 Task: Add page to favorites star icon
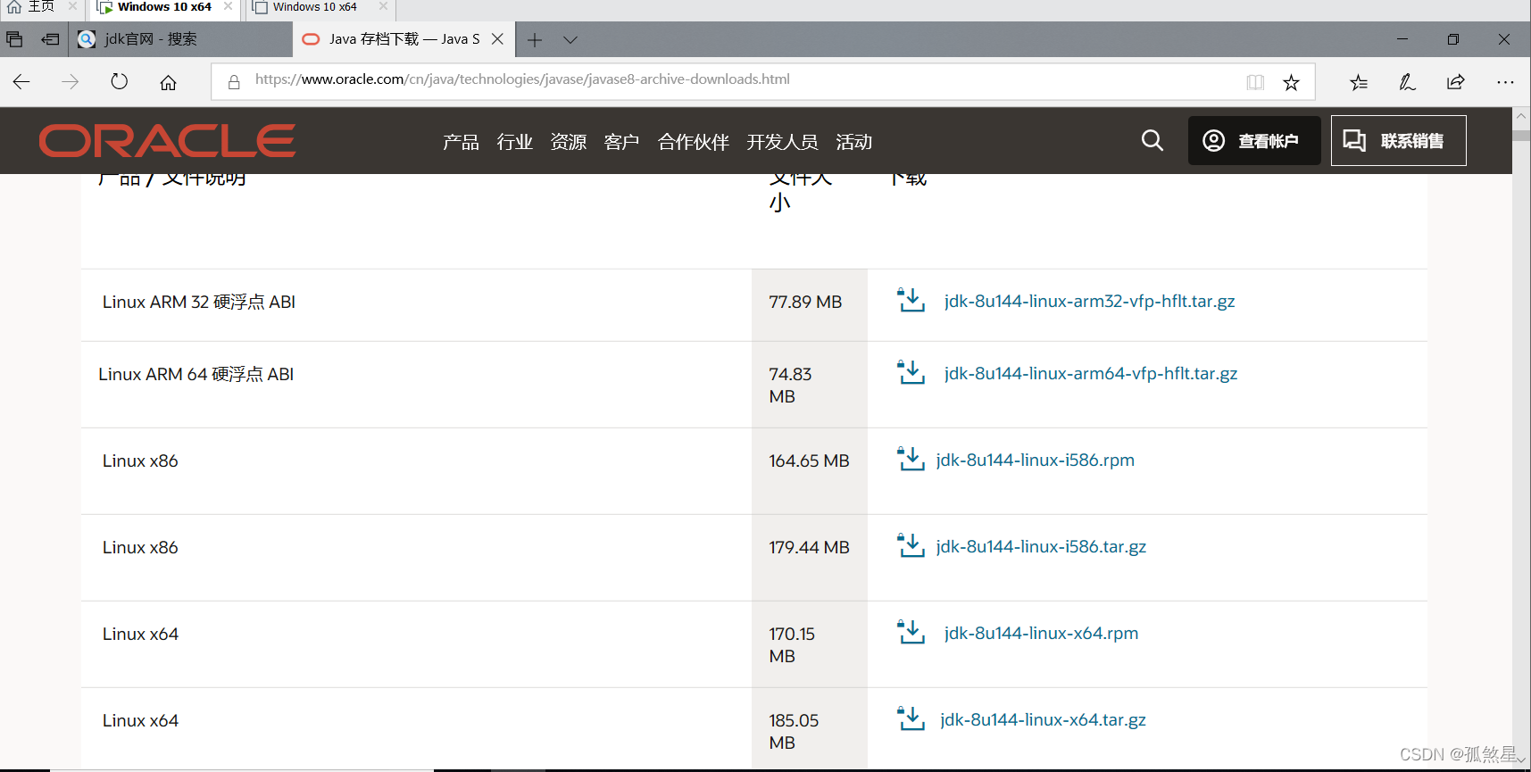point(1291,83)
